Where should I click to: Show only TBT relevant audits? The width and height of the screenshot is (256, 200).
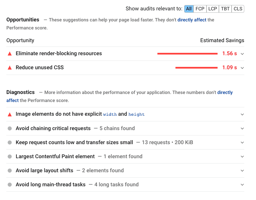(x=225, y=9)
